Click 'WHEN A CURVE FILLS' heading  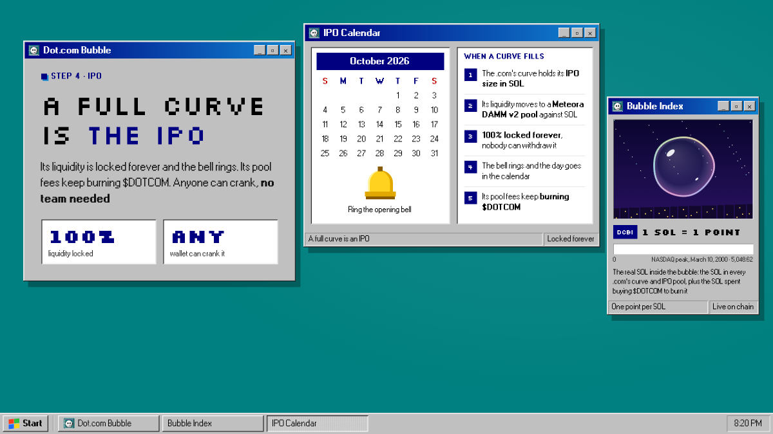[x=504, y=57]
